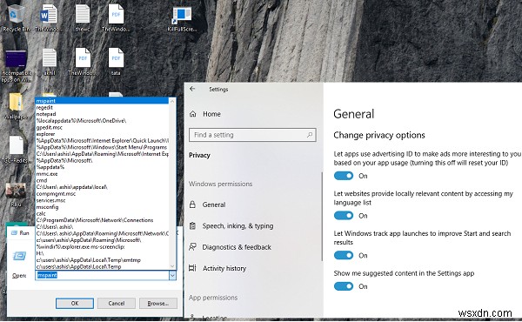Click the Windows permissions section heading

tap(220, 184)
